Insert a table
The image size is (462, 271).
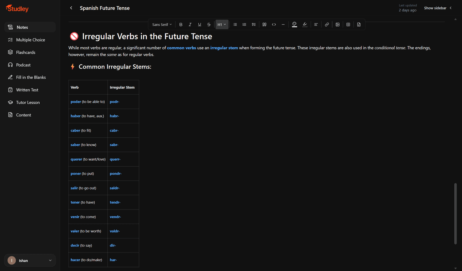(x=348, y=25)
